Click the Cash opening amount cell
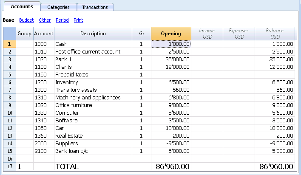Image resolution: width=301 pixels, height=175 pixels. tap(171, 44)
